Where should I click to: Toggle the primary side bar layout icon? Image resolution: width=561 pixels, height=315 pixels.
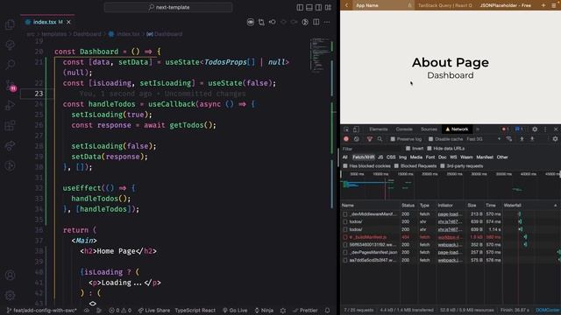[300, 7]
